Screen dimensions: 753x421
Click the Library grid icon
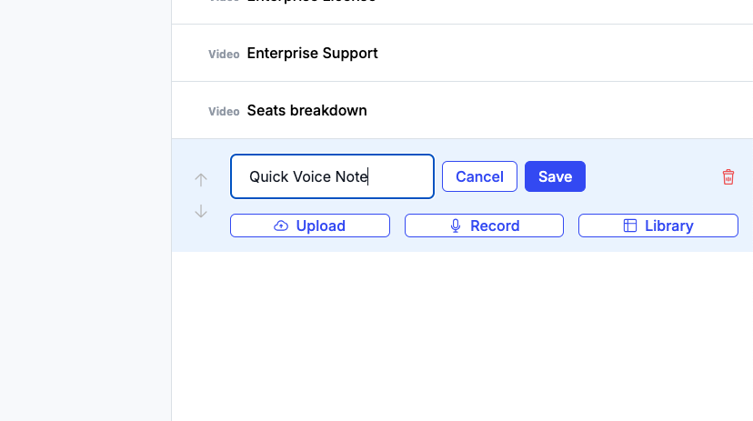click(630, 226)
